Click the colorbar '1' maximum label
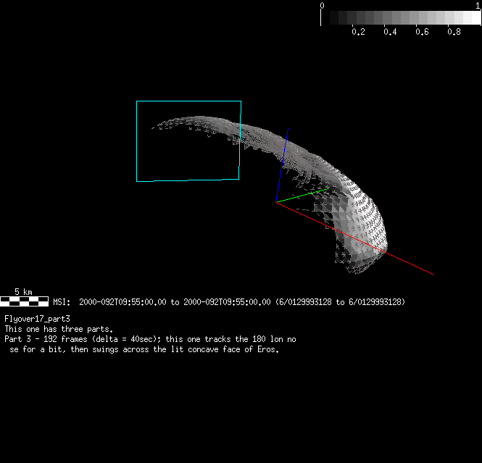Viewport: 482px width, 463px height. [x=478, y=6]
